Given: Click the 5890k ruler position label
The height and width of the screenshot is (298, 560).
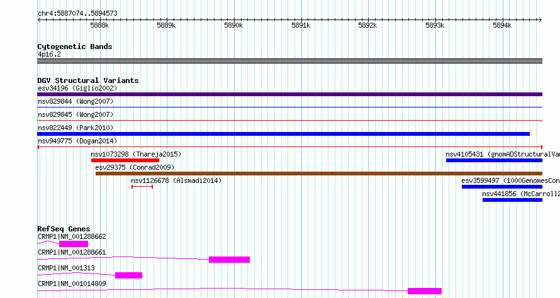Looking at the screenshot, I should pyautogui.click(x=233, y=25).
